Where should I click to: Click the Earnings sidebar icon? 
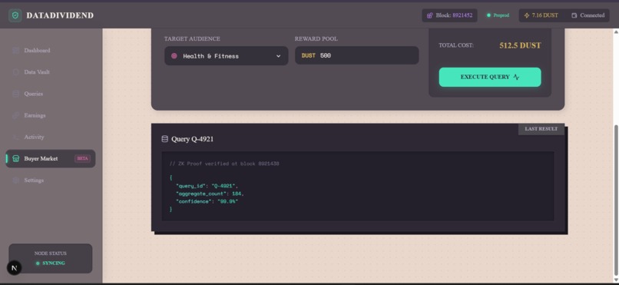pos(16,115)
